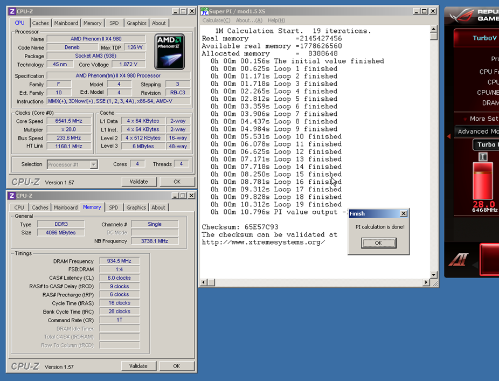This screenshot has width=499, height=381.
Task: Open About tab in bottom CPU-Z window
Action: (x=158, y=207)
